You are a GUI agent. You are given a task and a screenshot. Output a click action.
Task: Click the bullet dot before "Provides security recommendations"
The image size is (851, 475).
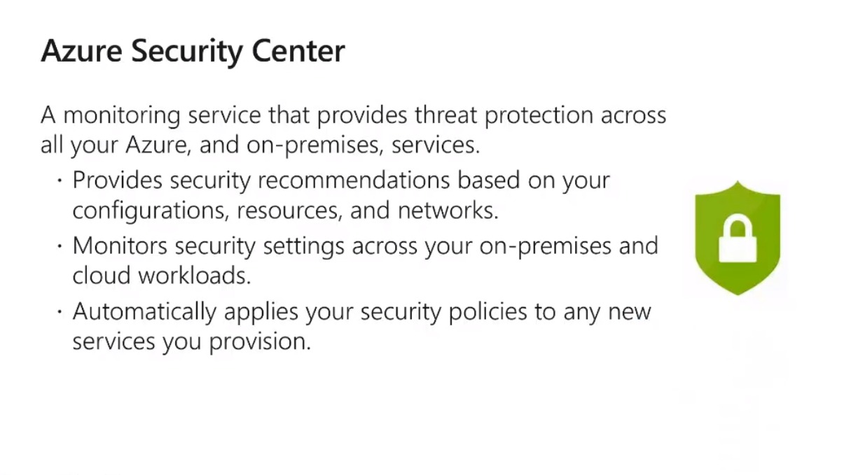[x=60, y=180]
